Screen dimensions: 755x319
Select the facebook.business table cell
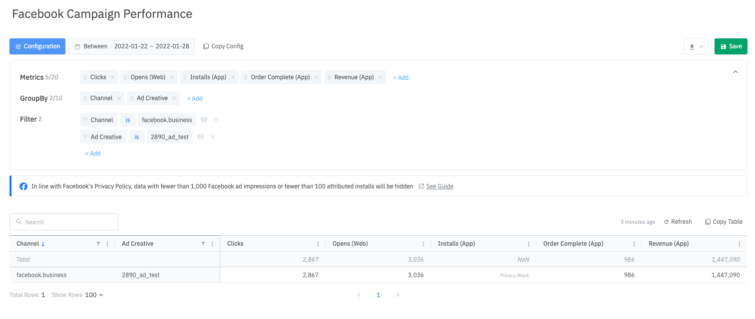41,275
